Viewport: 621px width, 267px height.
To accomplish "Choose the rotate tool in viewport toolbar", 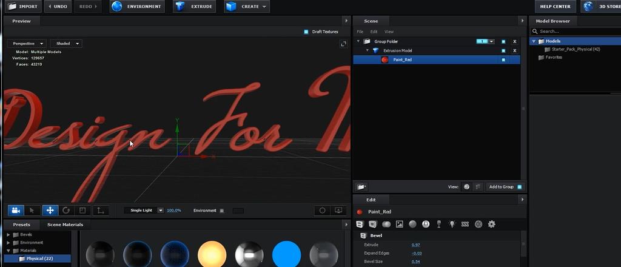I will [x=66, y=211].
